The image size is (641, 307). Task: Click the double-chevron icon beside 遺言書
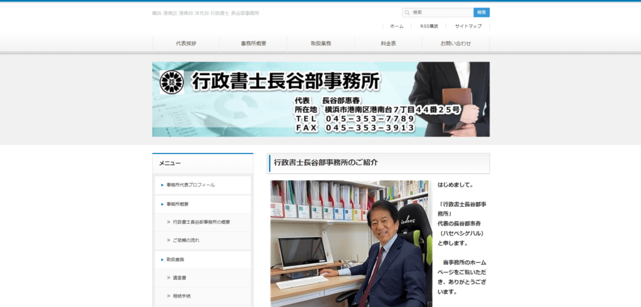pyautogui.click(x=168, y=278)
